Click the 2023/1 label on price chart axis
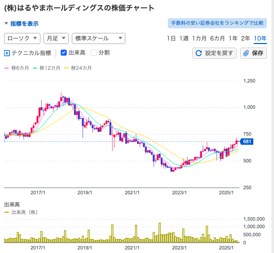 [179, 193]
